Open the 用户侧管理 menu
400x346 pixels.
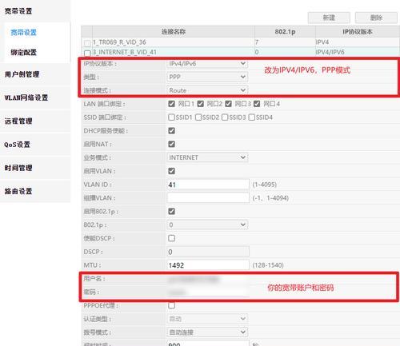22,74
